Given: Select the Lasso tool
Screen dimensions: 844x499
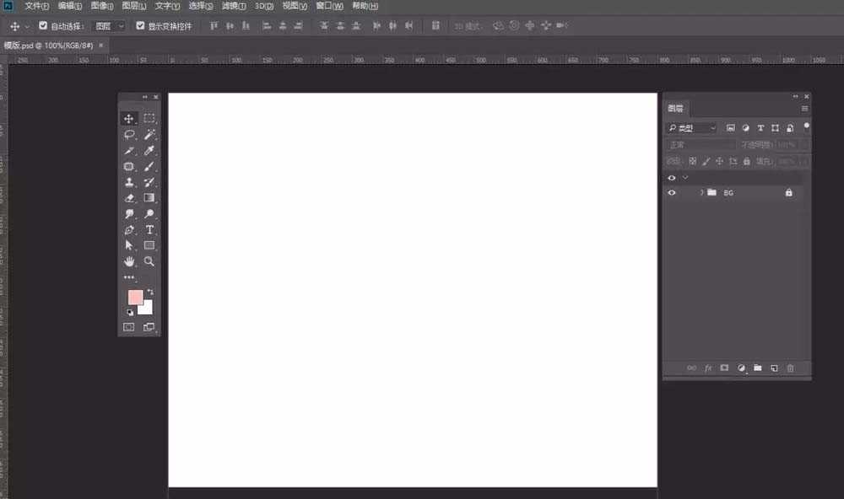Looking at the screenshot, I should click(129, 134).
